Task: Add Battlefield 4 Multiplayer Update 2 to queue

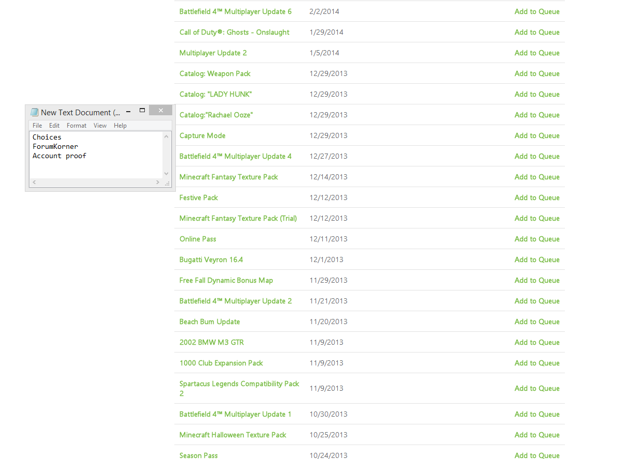Action: click(x=537, y=301)
